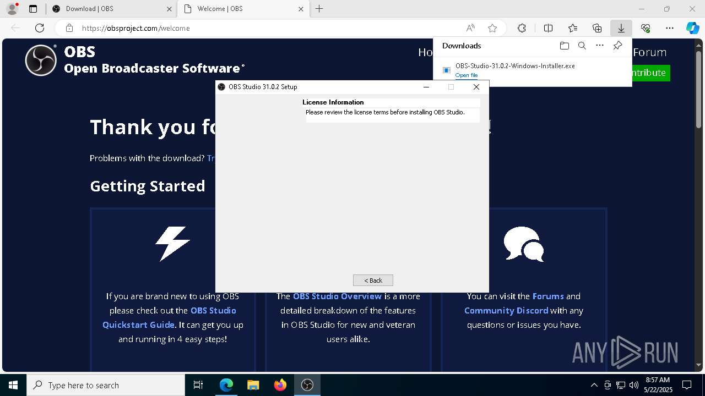Screen dimensions: 705x396
Task: Click the Downloads toolbar icon
Action: (621, 28)
